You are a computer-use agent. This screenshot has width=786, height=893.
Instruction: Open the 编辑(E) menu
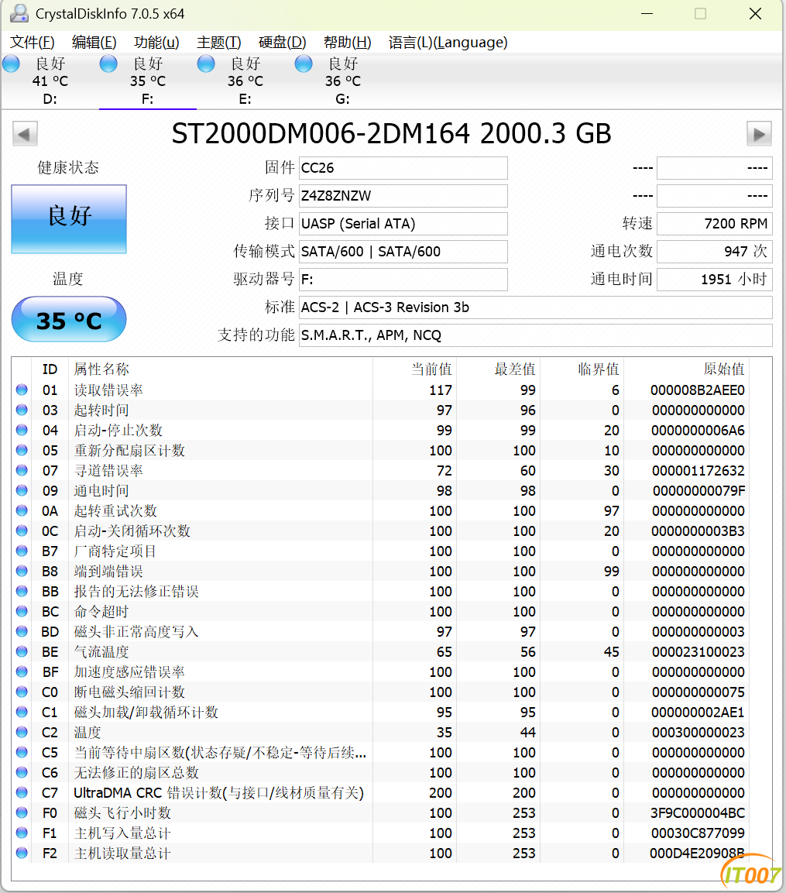pos(94,42)
